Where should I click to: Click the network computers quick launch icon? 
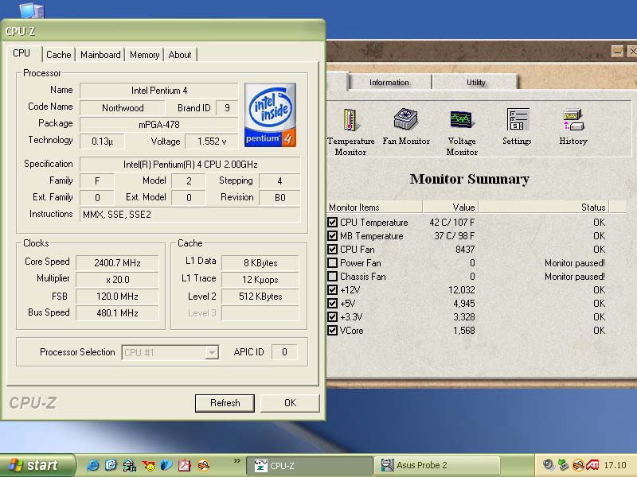130,465
